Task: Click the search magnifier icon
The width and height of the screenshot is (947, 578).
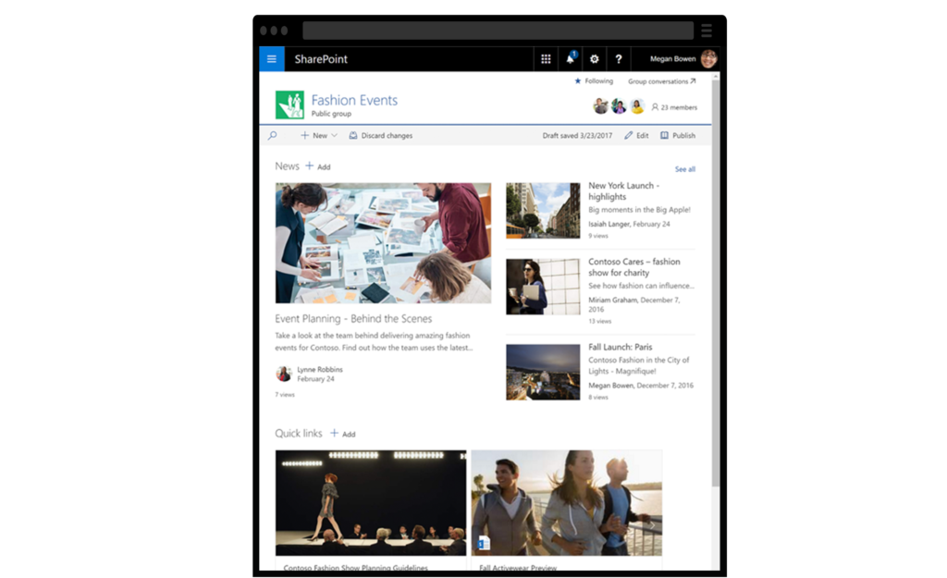Action: pyautogui.click(x=273, y=136)
